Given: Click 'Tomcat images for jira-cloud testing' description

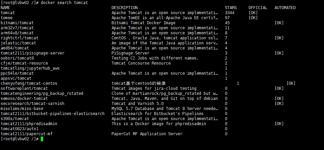Looking at the screenshot, I should point(154,88).
